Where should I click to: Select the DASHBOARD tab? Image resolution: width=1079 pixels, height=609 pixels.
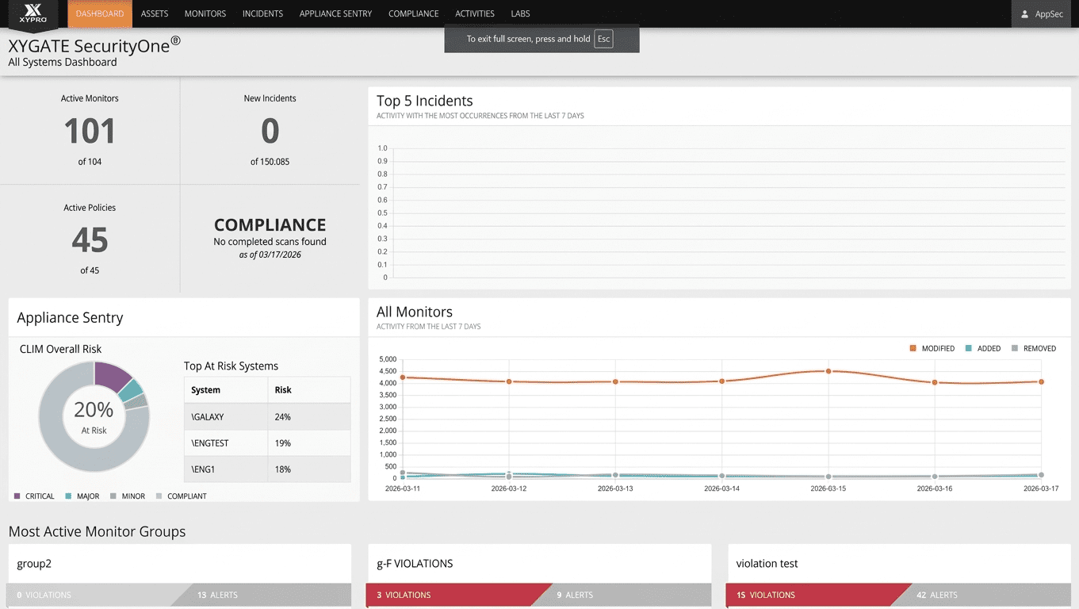point(100,14)
